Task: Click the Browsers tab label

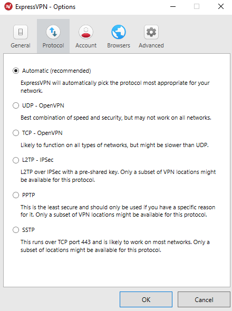Action: 119,45
